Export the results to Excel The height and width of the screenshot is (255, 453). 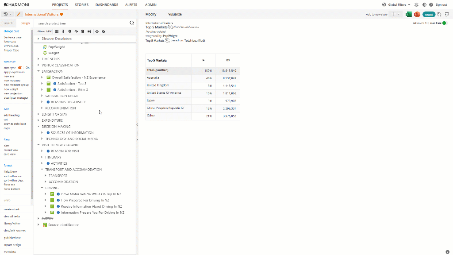coord(409,15)
